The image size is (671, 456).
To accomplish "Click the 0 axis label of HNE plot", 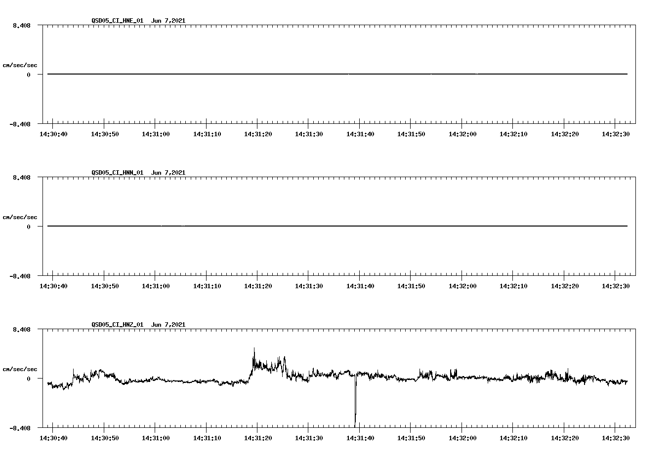I will click(29, 75).
